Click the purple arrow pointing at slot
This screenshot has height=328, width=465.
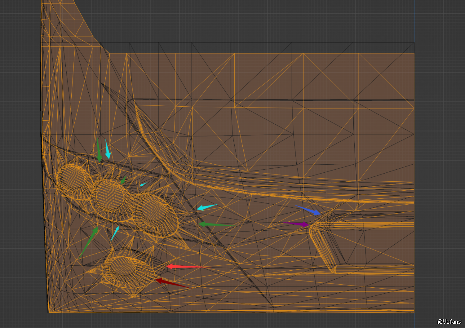[x=298, y=224]
